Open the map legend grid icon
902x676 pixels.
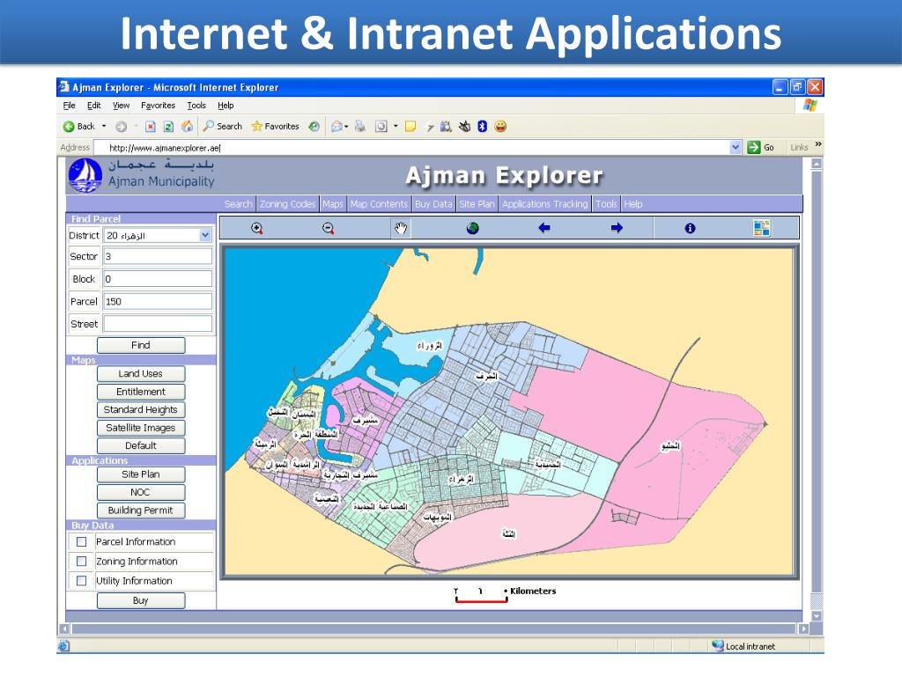[x=762, y=228]
